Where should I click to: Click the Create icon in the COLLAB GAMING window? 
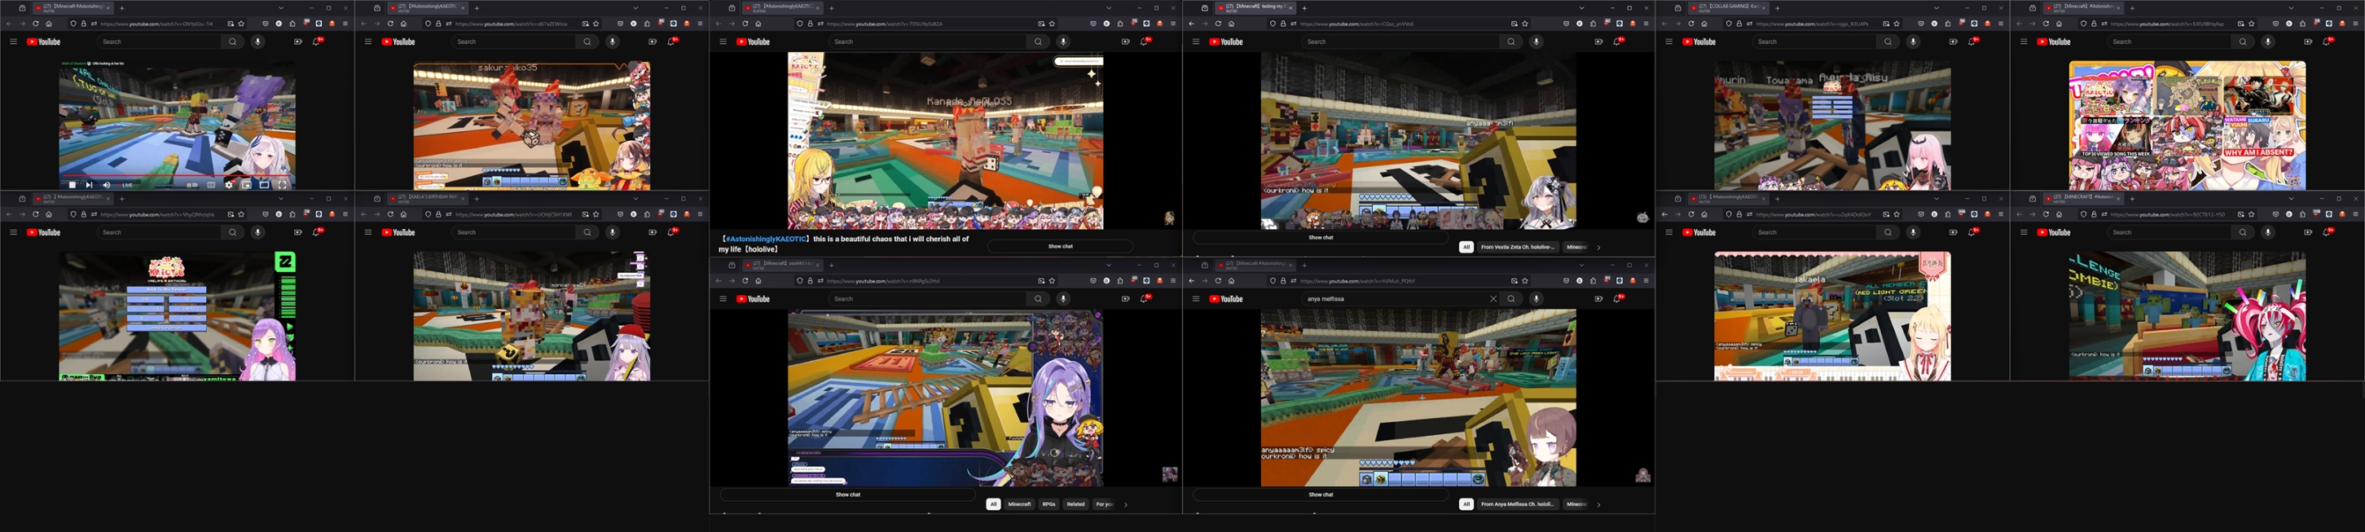click(x=1953, y=42)
